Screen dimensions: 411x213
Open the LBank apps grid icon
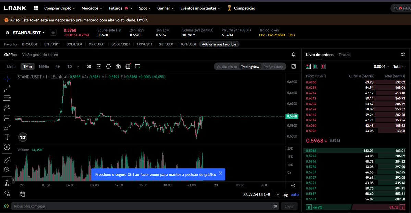click(x=36, y=8)
